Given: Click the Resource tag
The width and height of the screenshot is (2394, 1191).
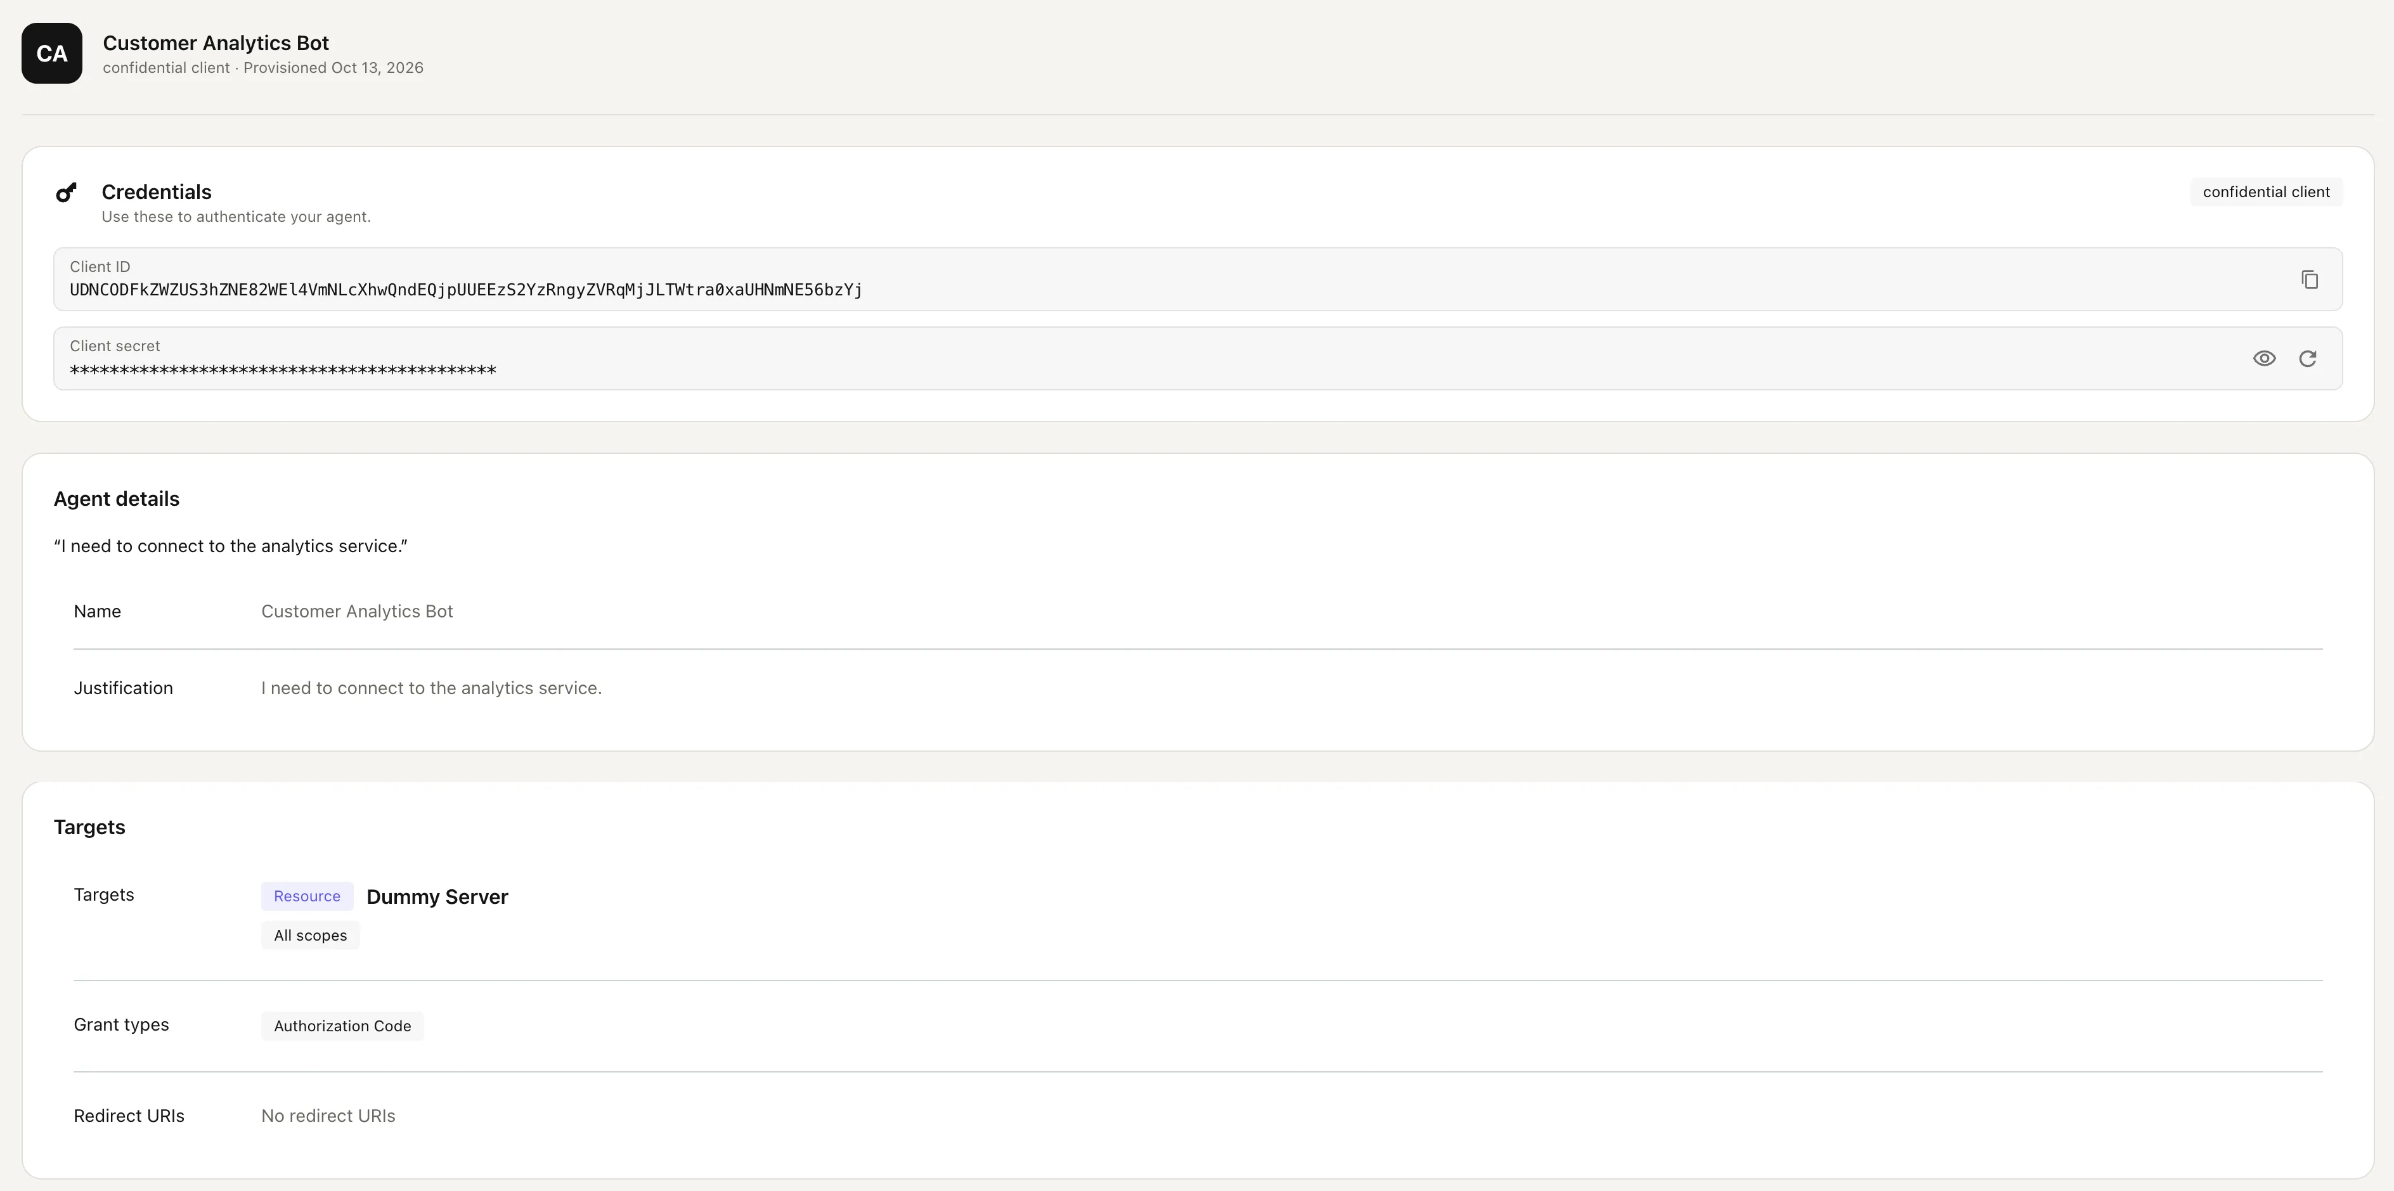Looking at the screenshot, I should (x=307, y=896).
